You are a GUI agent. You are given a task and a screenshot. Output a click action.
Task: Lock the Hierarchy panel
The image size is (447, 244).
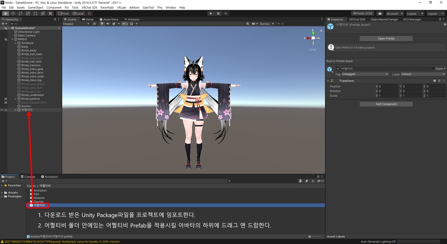55,19
